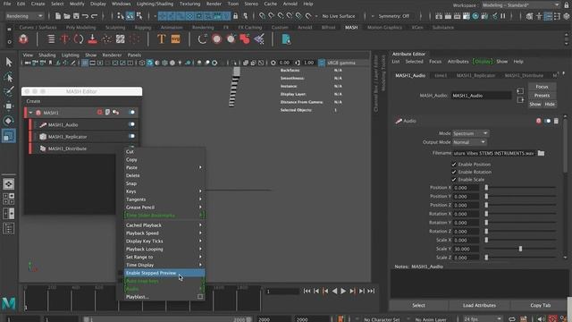Click the red bug icon in Audio section
The height and width of the screenshot is (322, 572).
tap(538, 121)
